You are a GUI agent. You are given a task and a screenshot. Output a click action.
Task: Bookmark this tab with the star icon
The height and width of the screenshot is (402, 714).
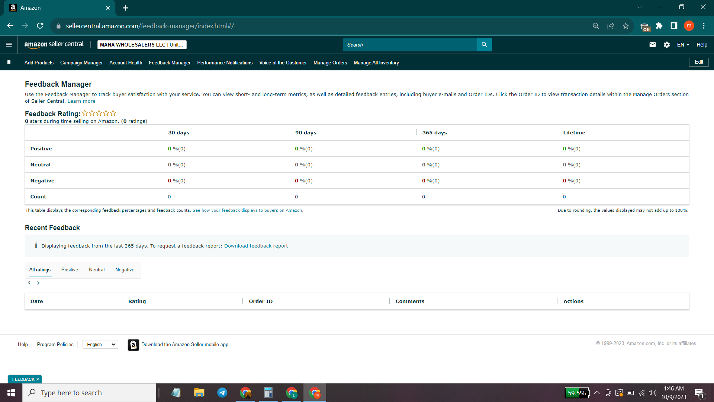tap(625, 26)
